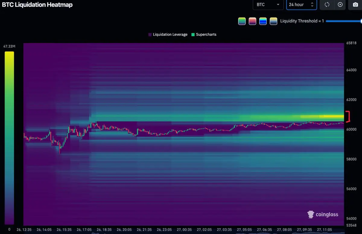This screenshot has width=362, height=234.
Task: Click the 60000 price axis label
Action: coord(351,129)
